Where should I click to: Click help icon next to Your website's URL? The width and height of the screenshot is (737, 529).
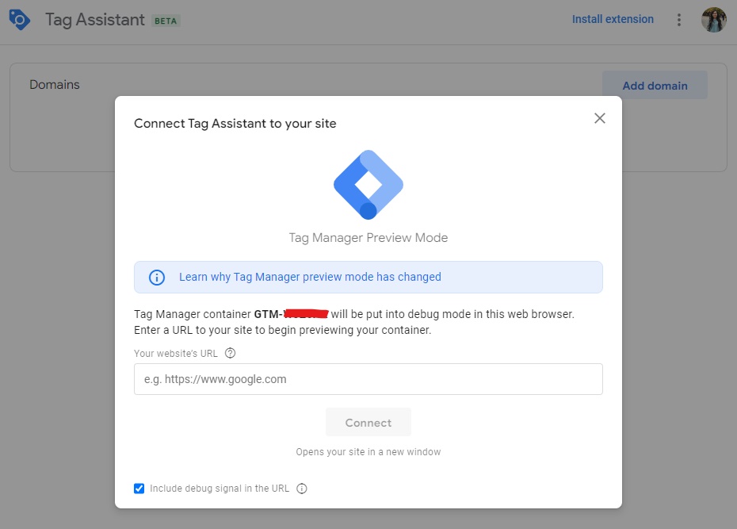click(x=230, y=353)
